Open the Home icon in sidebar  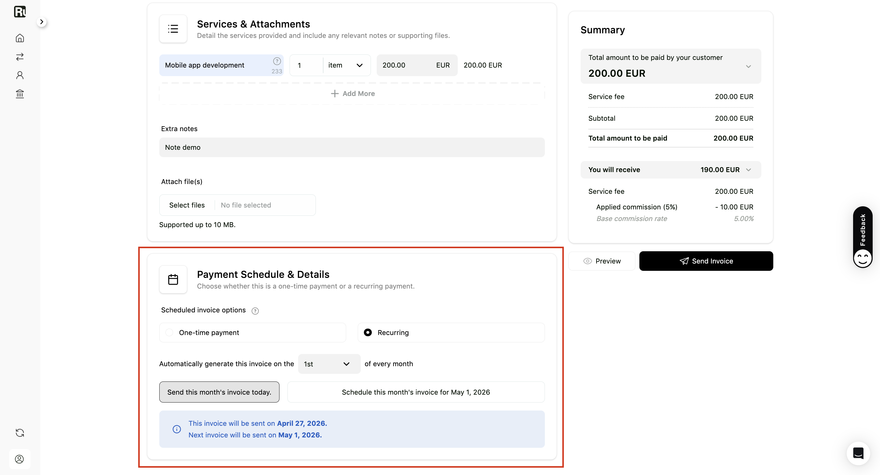coord(20,38)
